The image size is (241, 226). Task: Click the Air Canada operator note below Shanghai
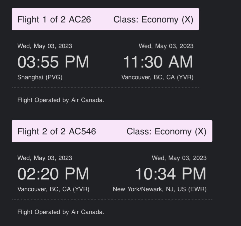61,100
